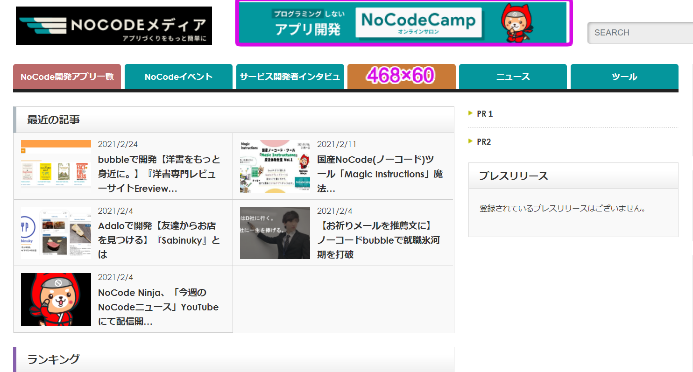Screen dimensions: 693x372
Task: Open the PR2 sidebar link
Action: coord(484,142)
